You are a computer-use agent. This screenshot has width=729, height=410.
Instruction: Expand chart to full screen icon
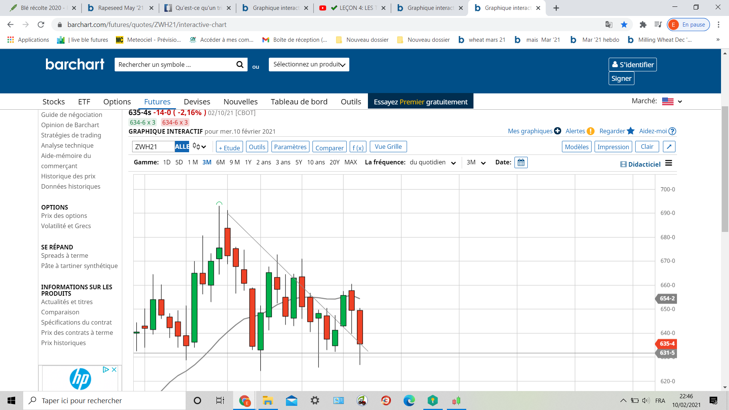pos(669,147)
